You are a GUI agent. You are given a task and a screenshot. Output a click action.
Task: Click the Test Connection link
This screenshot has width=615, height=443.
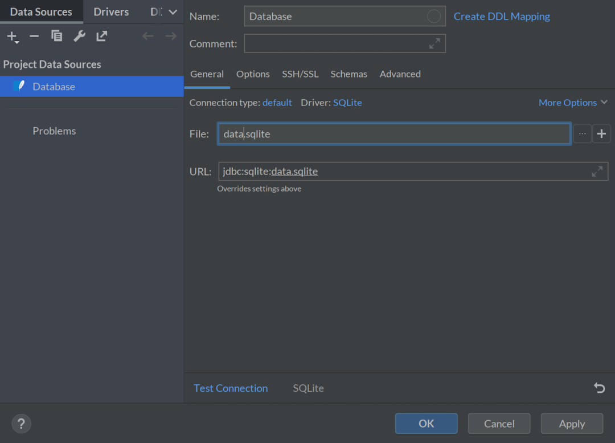click(231, 388)
